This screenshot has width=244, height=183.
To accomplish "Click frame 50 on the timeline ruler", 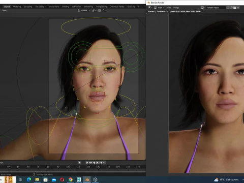I will [18, 167].
